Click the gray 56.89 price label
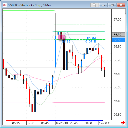 (x=119, y=35)
